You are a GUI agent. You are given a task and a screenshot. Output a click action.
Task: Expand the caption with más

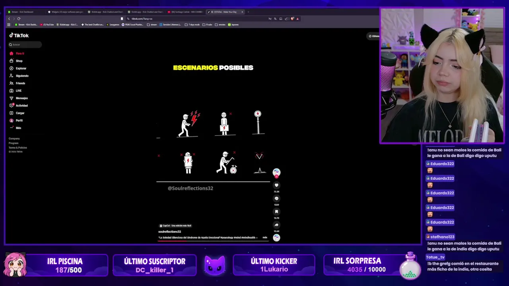(x=265, y=238)
